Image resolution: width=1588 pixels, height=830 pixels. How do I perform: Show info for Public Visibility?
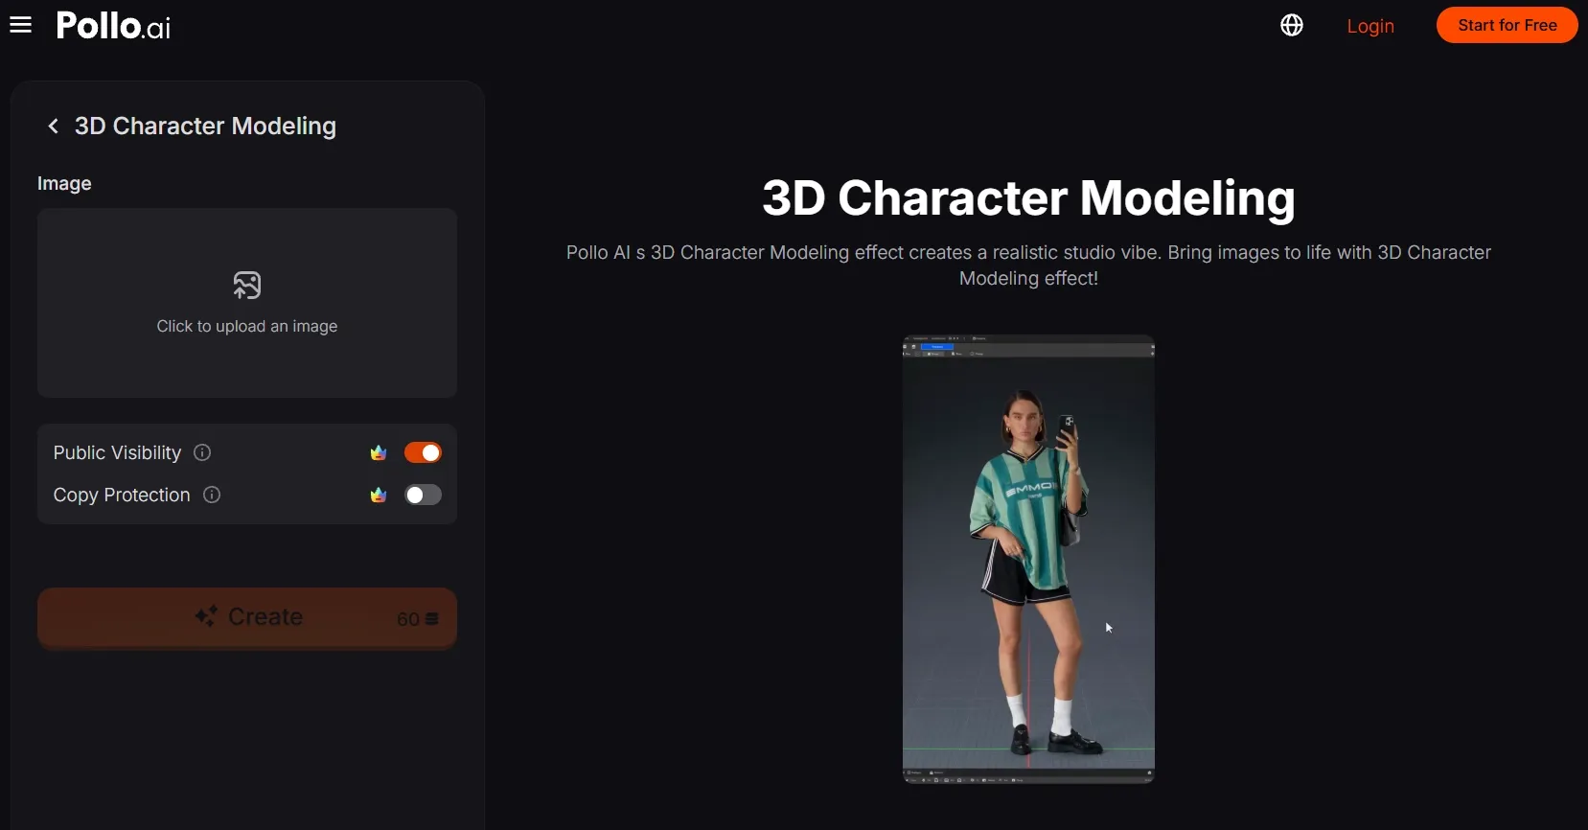click(202, 452)
